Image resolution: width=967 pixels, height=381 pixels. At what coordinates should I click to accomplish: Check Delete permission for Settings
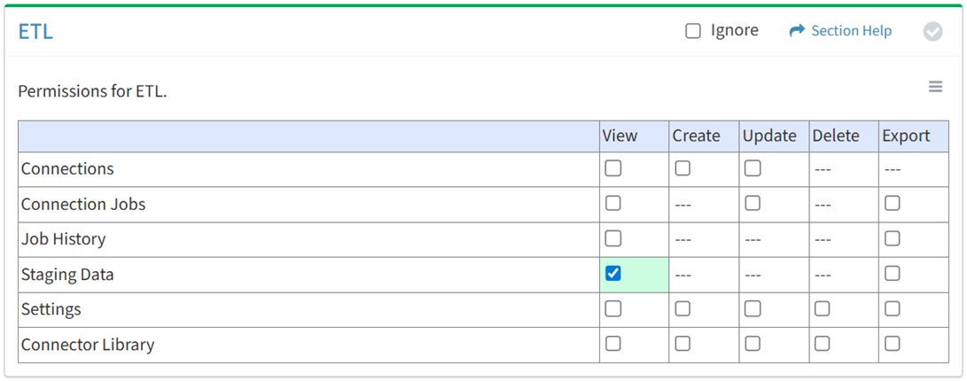823,308
